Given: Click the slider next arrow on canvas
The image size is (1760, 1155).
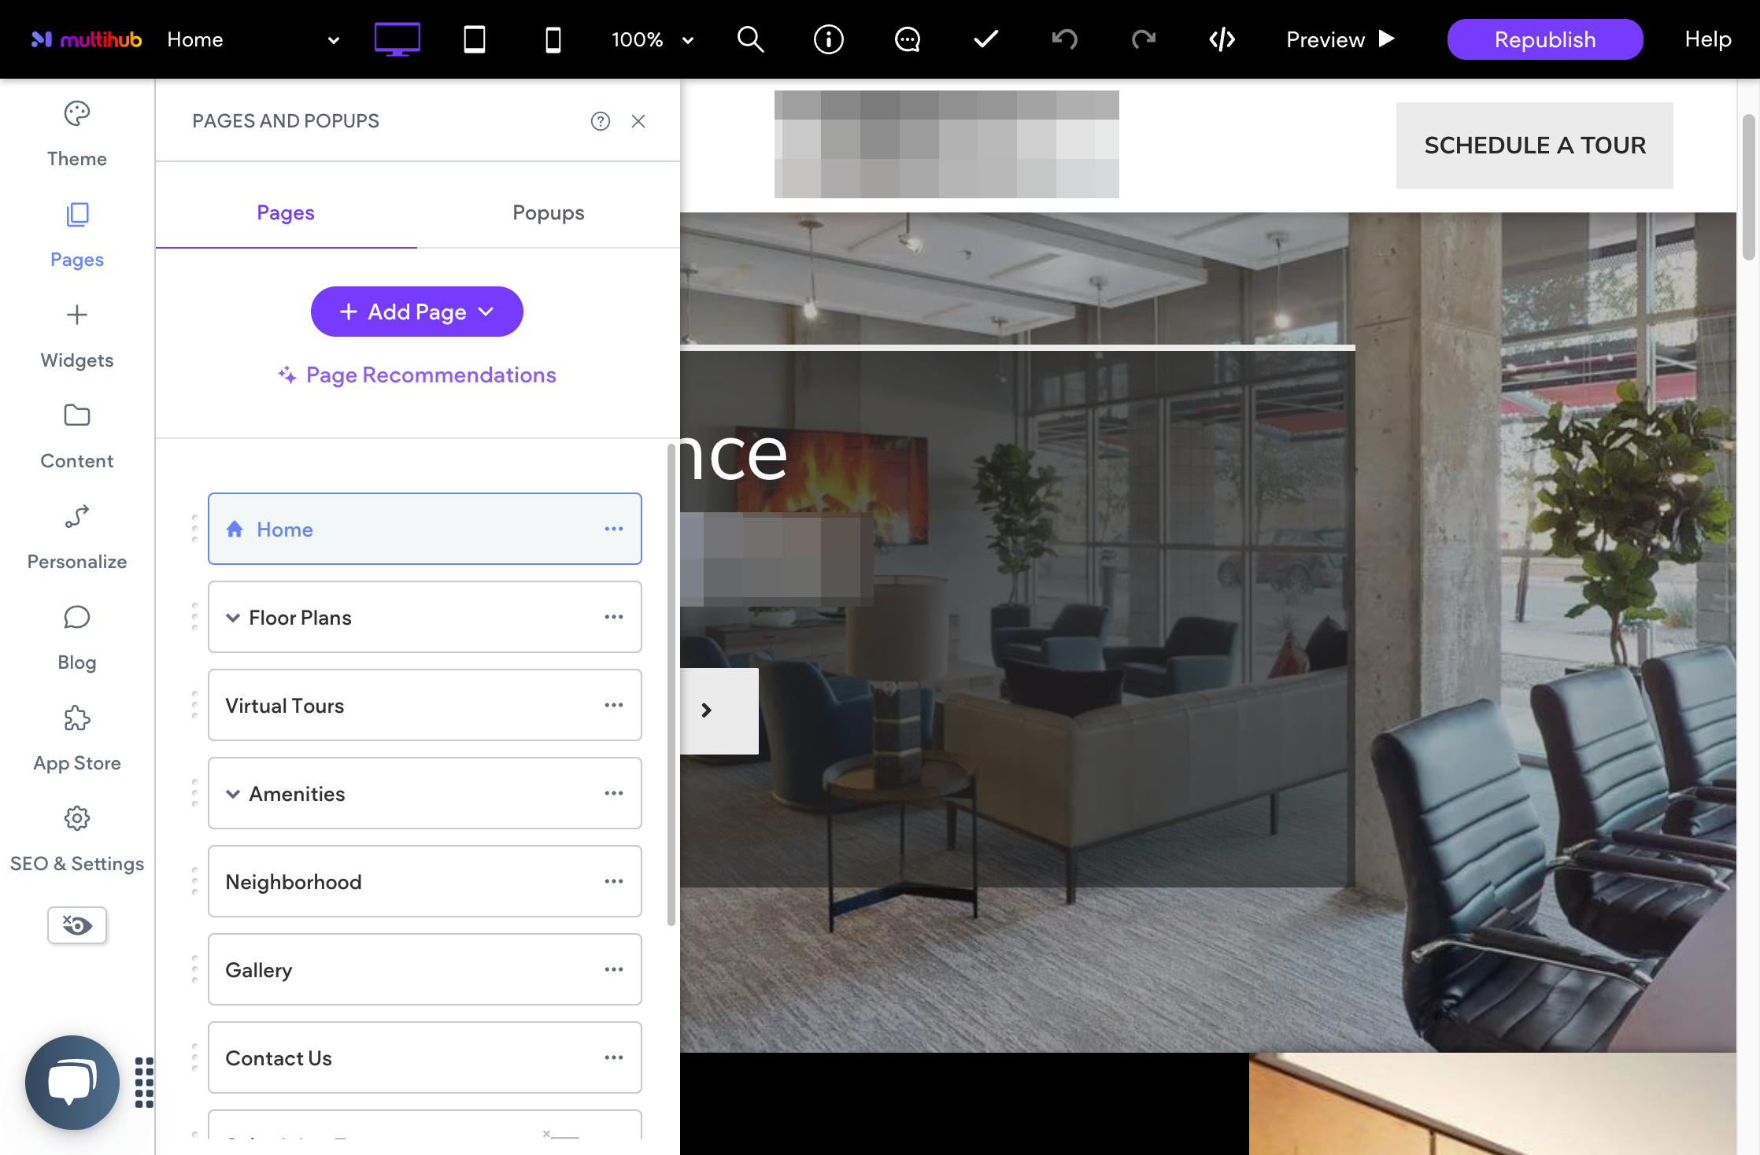Looking at the screenshot, I should point(707,710).
